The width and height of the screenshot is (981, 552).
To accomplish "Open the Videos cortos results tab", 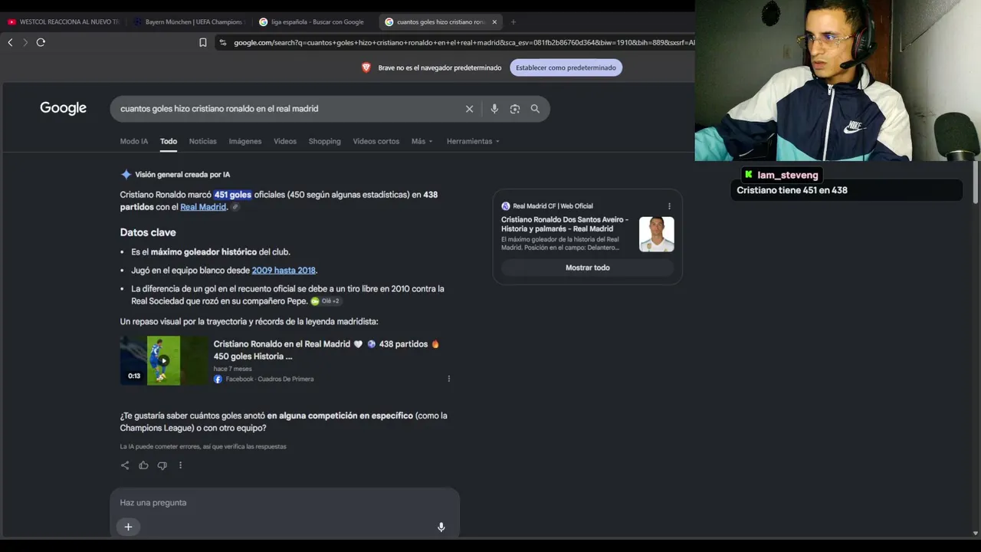I will tap(376, 141).
